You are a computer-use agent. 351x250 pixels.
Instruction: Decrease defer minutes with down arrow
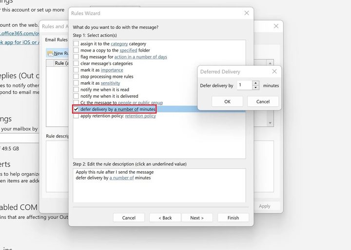(x=256, y=88)
